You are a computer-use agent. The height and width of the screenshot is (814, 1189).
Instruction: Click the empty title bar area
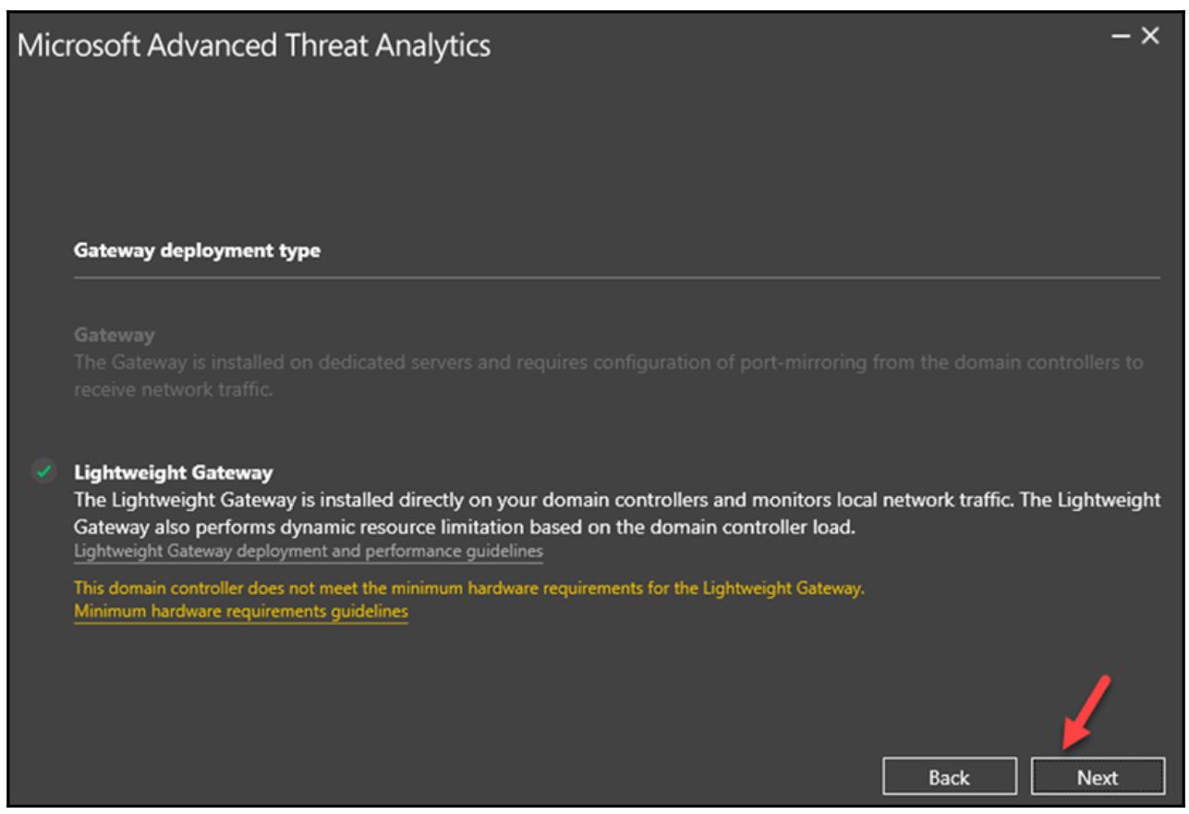click(785, 43)
